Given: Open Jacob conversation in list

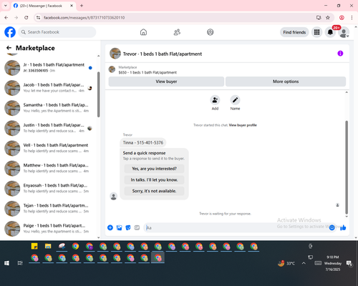Looking at the screenshot, I should click(x=49, y=88).
